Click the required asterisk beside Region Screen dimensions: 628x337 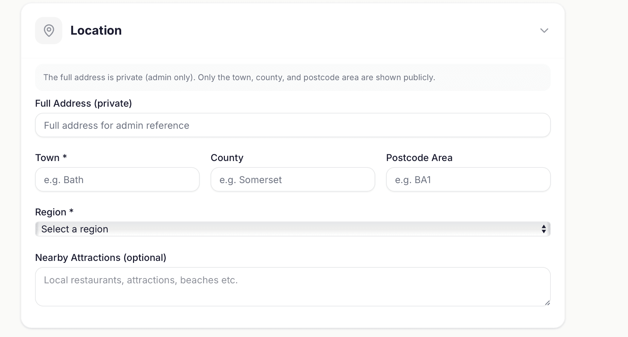pos(71,211)
